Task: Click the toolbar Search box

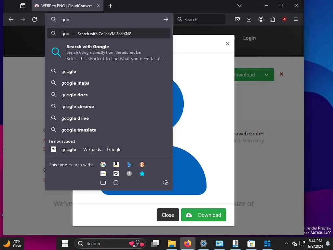Action: pos(200,19)
